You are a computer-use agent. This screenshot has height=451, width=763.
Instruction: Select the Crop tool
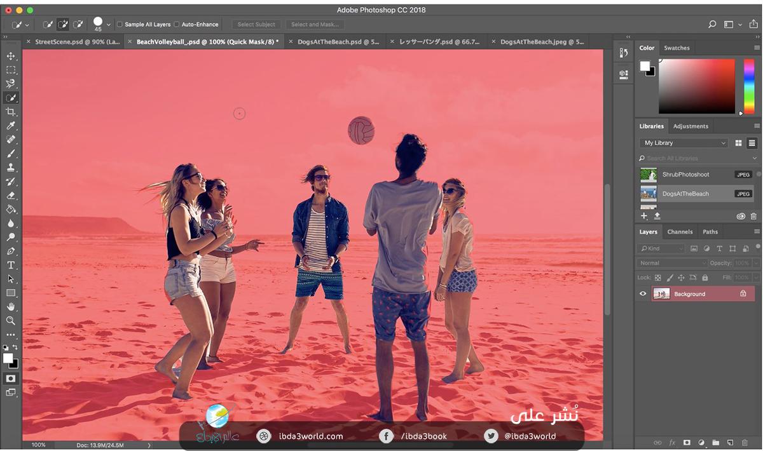[x=11, y=112]
